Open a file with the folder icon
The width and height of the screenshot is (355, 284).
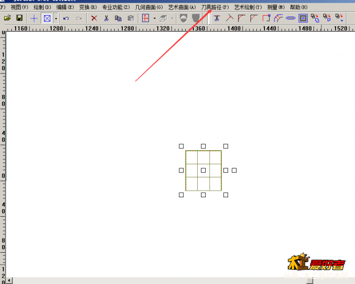pos(8,18)
